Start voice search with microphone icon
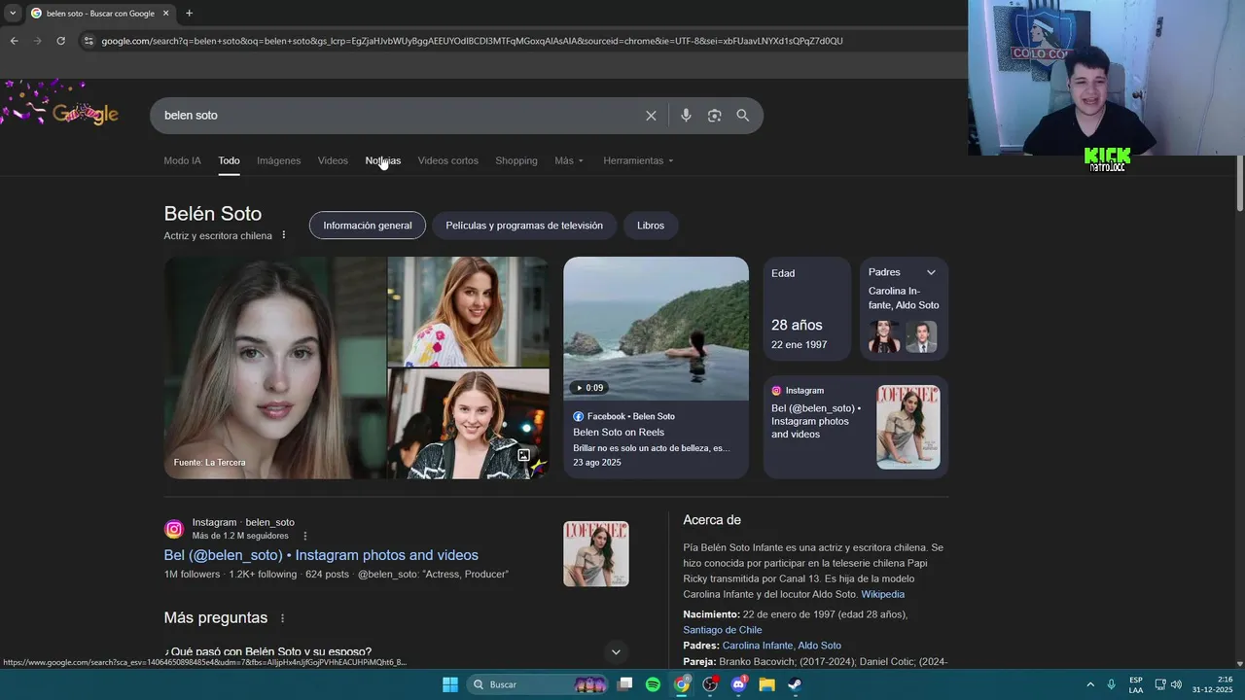The image size is (1245, 700). 686,116
